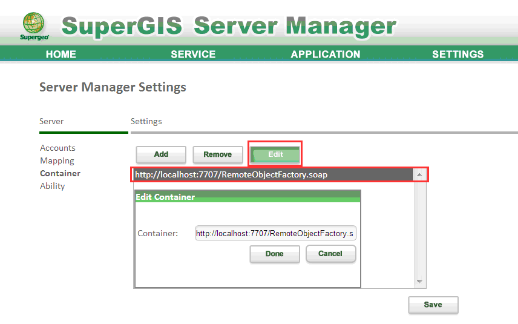Save the server manager settings
518x324 pixels.
[x=433, y=305]
